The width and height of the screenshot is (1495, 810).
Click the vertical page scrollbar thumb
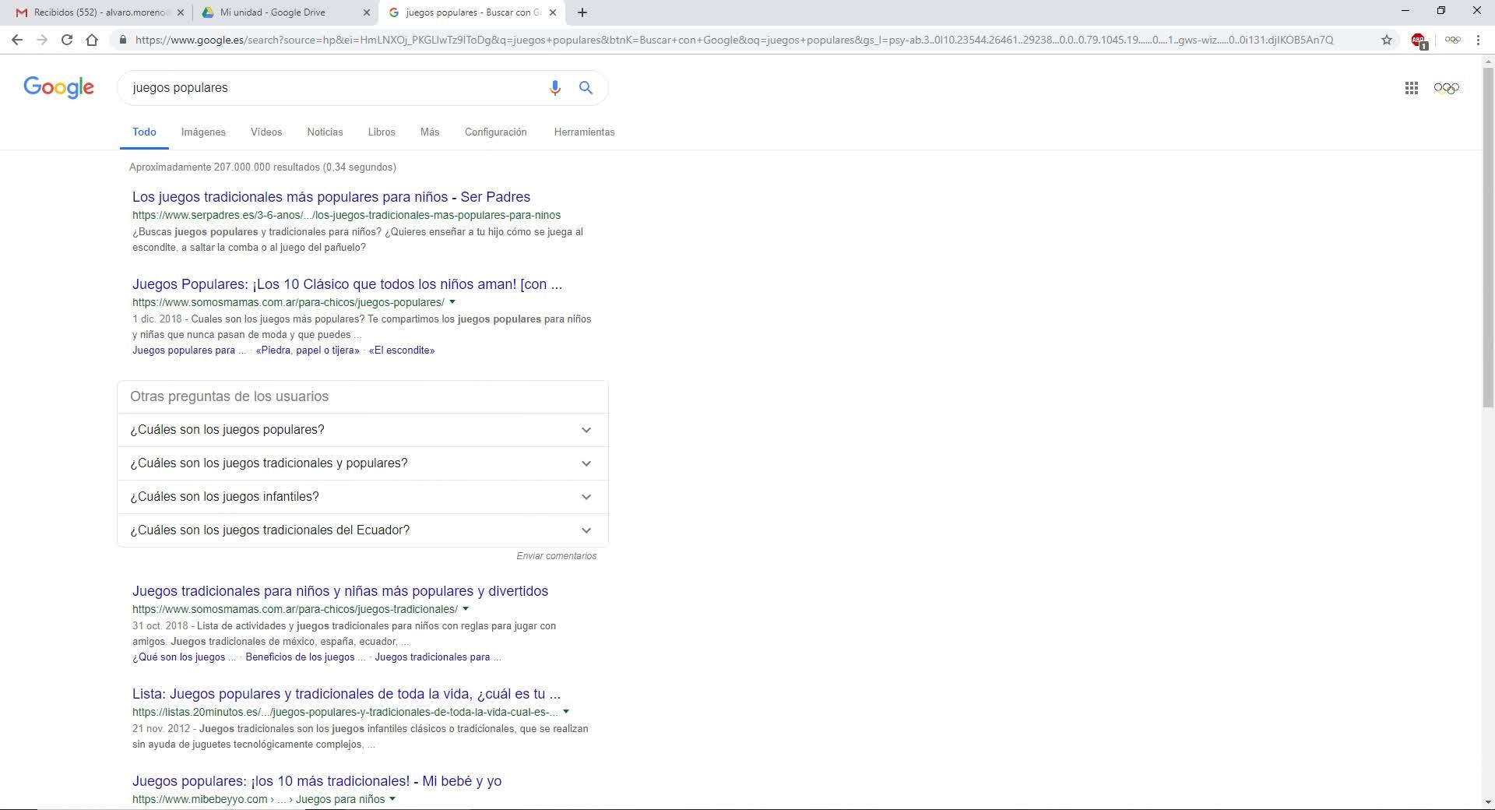(1488, 238)
